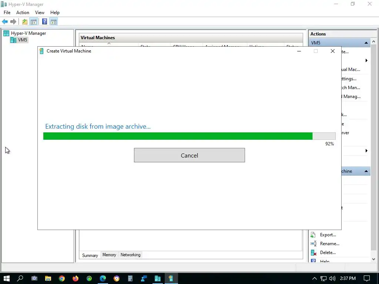Click the Delete icon in Actions pane
379x284 pixels.
pos(313,253)
